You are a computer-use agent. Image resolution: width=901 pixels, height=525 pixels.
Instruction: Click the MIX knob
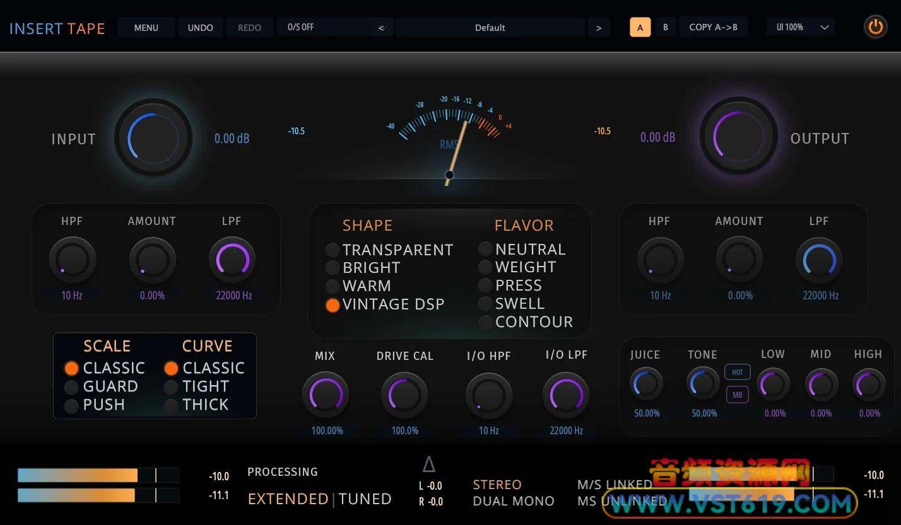coord(326,395)
